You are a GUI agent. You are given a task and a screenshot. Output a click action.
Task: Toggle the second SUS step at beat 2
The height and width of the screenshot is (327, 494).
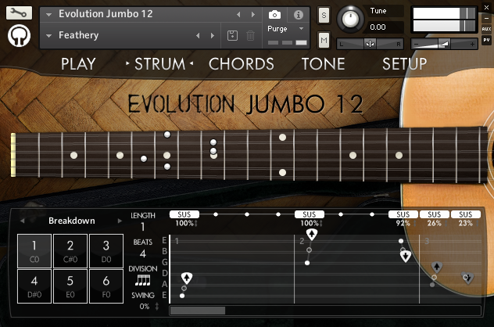310,214
